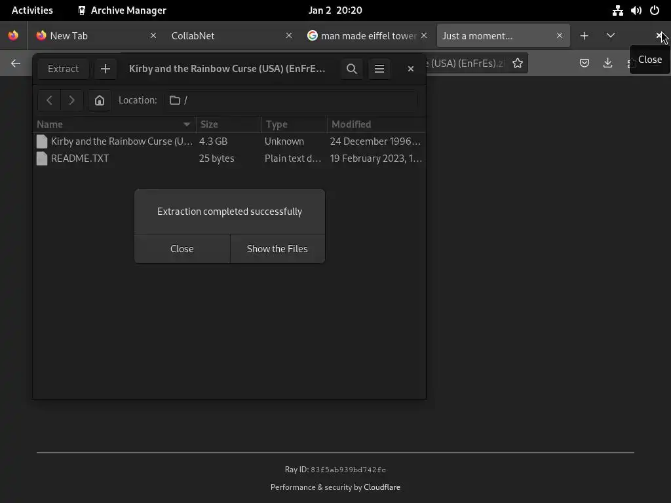This screenshot has height=503, width=671.
Task: Open Firefox downloads panel
Action: point(607,64)
